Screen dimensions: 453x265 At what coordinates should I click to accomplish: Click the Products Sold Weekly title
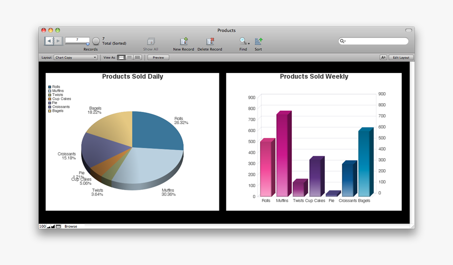314,77
